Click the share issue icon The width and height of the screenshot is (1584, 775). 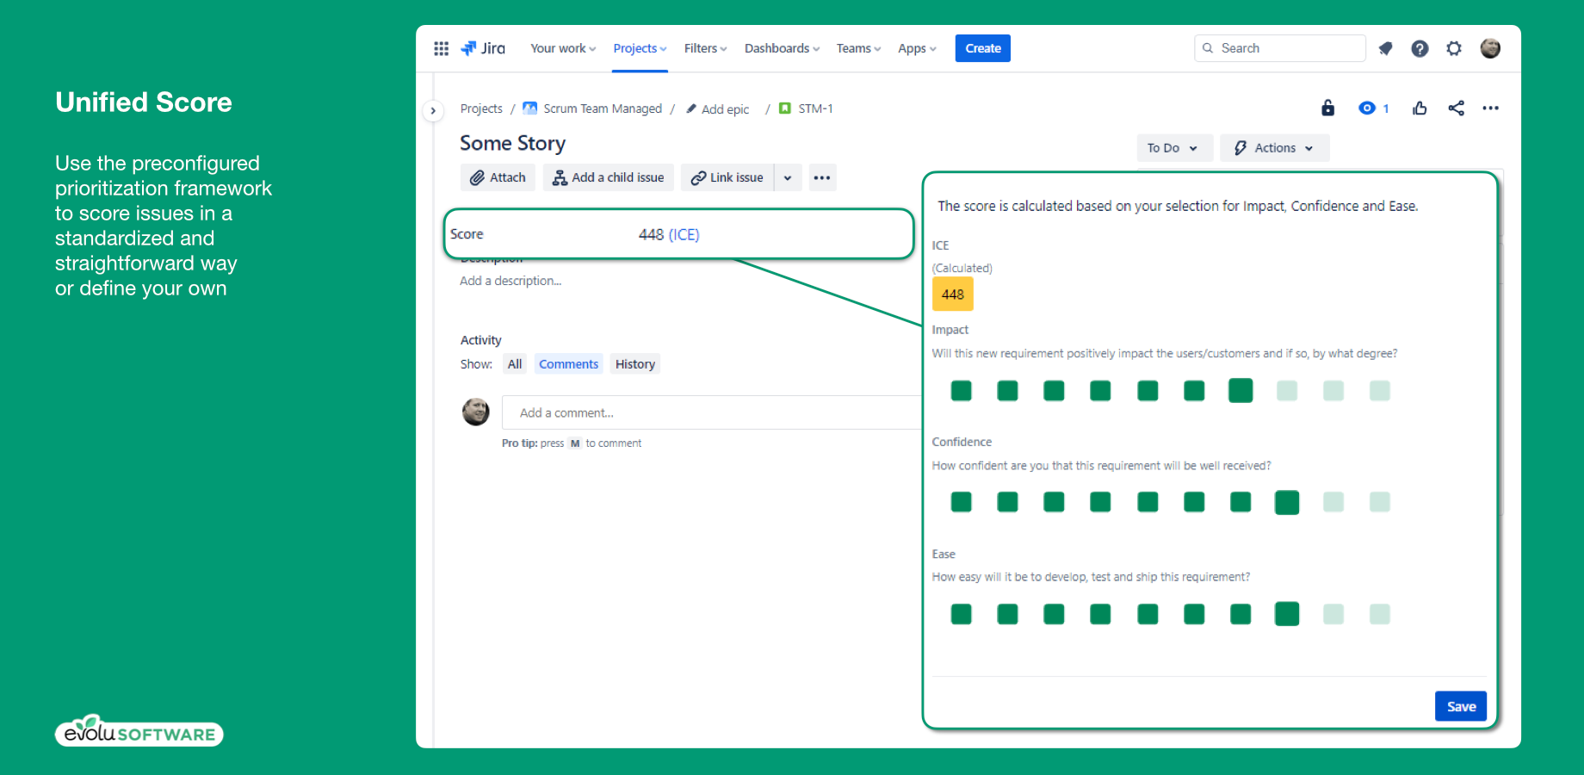click(x=1456, y=108)
